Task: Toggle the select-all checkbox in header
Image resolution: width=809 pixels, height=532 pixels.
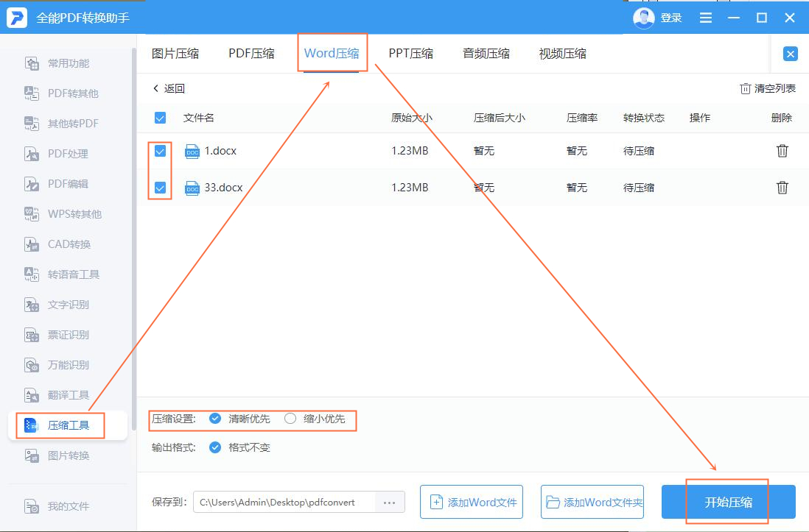Action: click(x=160, y=118)
